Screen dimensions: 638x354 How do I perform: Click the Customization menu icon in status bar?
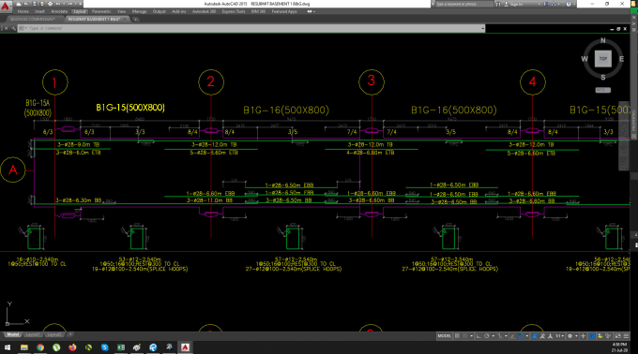[626, 336]
